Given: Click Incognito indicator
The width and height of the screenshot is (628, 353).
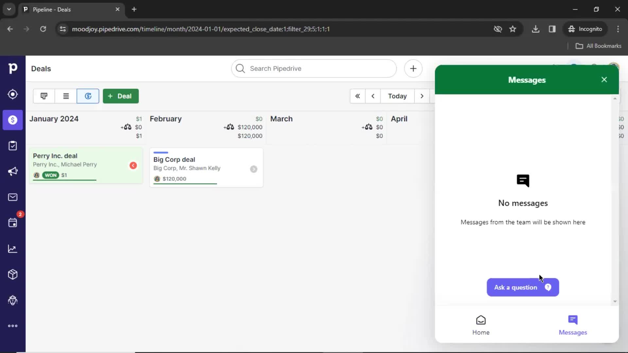Looking at the screenshot, I should tap(585, 29).
